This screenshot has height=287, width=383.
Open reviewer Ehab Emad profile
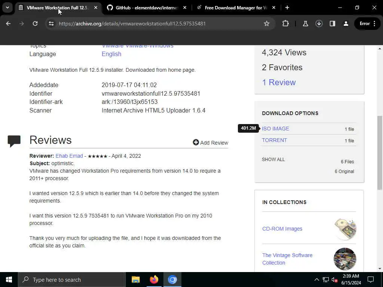point(69,156)
